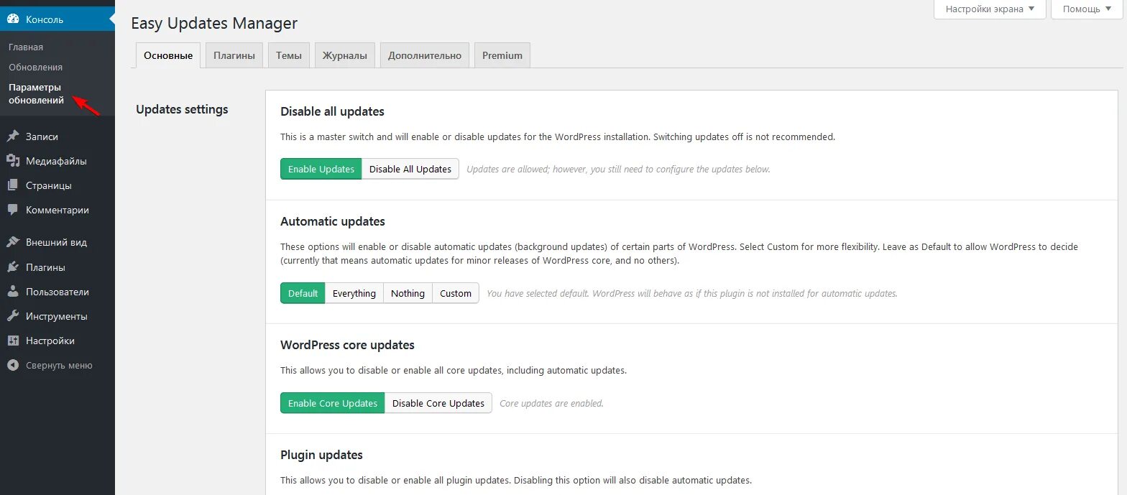Click the 'Updates are allowed; however' status note
The height and width of the screenshot is (495, 1127).
click(x=618, y=170)
